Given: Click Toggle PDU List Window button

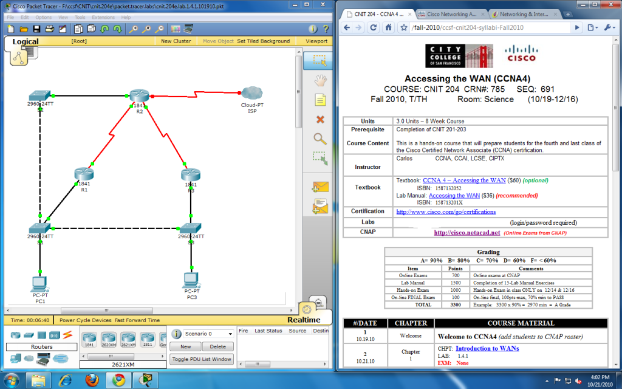Looking at the screenshot, I should 202,359.
